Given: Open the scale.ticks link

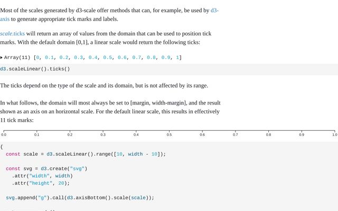Looking at the screenshot, I should [12, 34].
